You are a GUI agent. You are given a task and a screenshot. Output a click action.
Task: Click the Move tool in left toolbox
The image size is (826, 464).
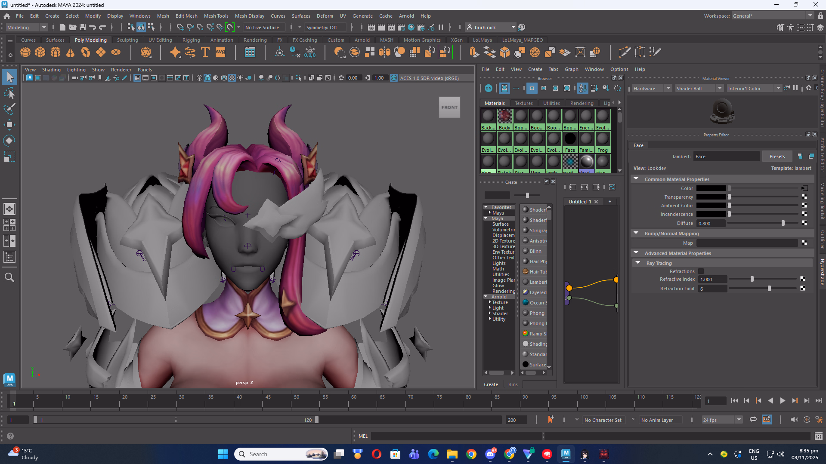pos(9,125)
